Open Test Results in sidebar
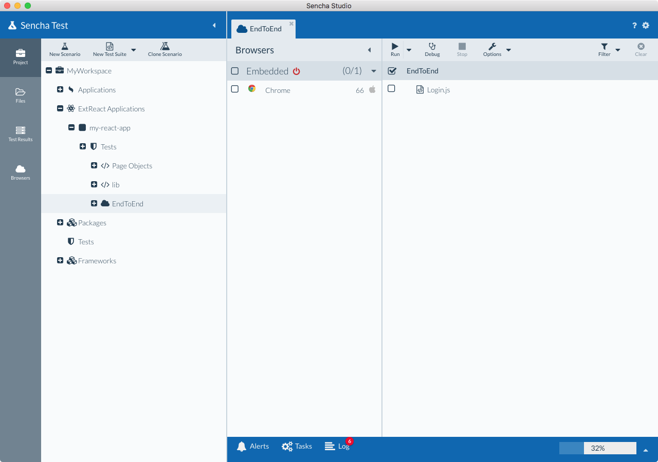Image resolution: width=658 pixels, height=462 pixels. (21, 134)
